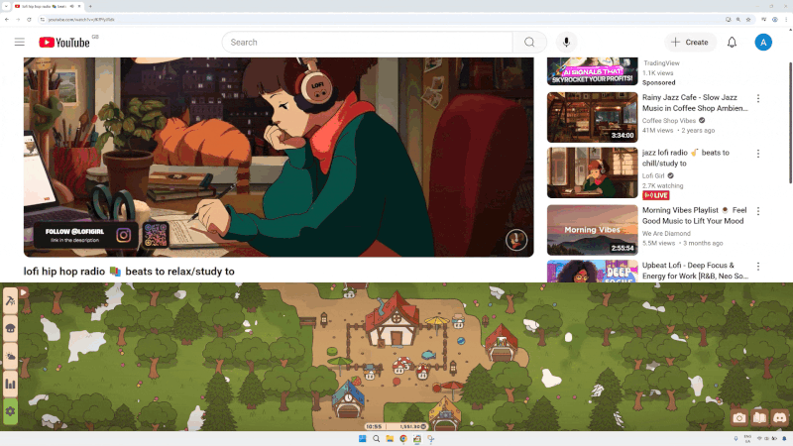Select the pickaxe build tool in game
This screenshot has width=793, height=446.
click(x=10, y=301)
